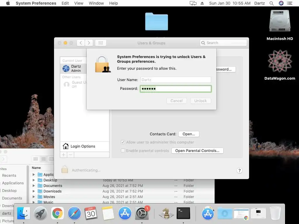Open System Preferences gear in Dock
Viewport: 299px width, 224px height.
[142, 213]
